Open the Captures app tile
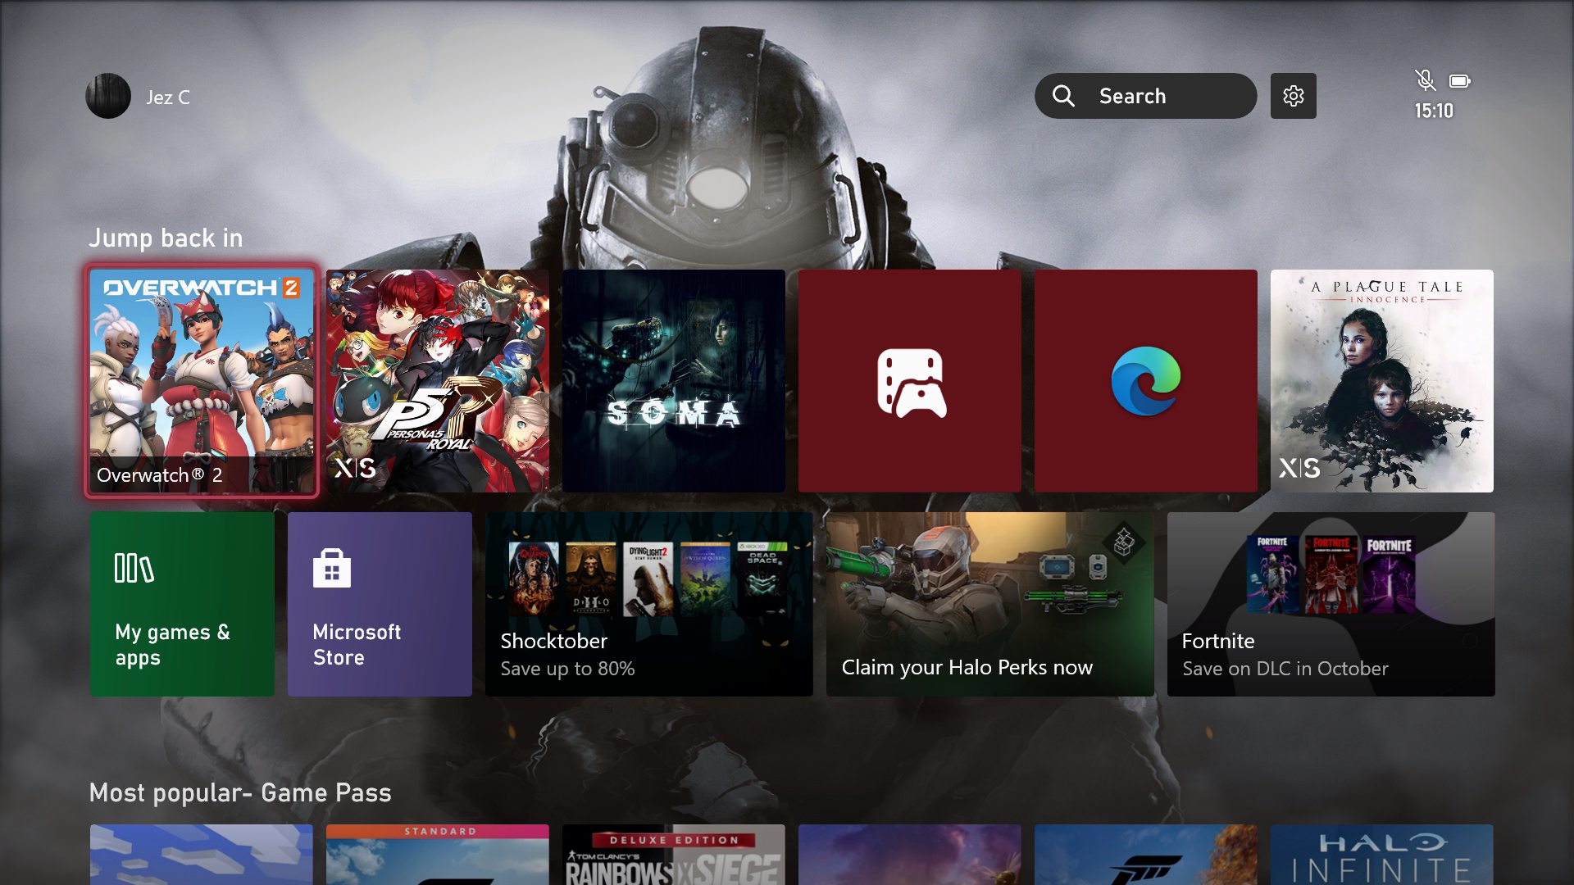This screenshot has height=885, width=1574. [910, 381]
